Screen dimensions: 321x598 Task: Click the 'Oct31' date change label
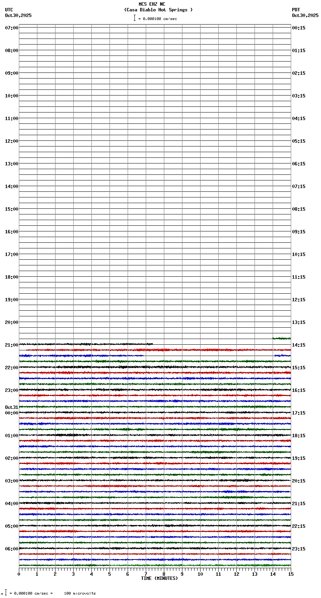(12, 407)
